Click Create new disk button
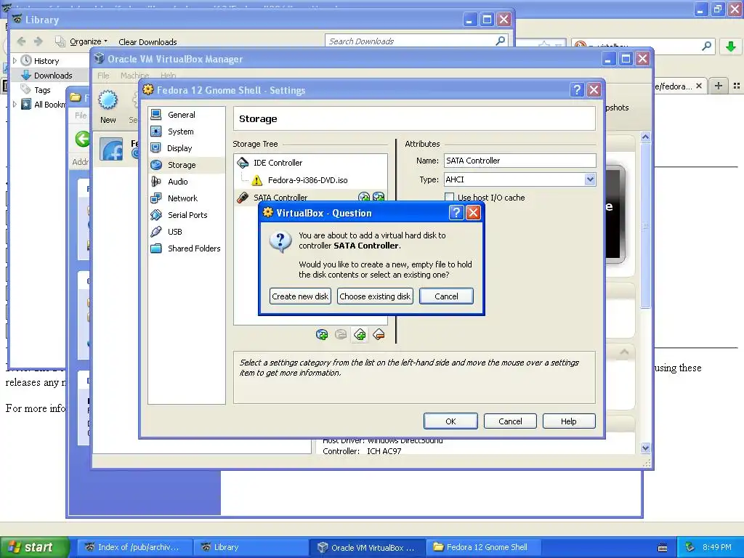Image resolution: width=744 pixels, height=558 pixels. pos(300,296)
